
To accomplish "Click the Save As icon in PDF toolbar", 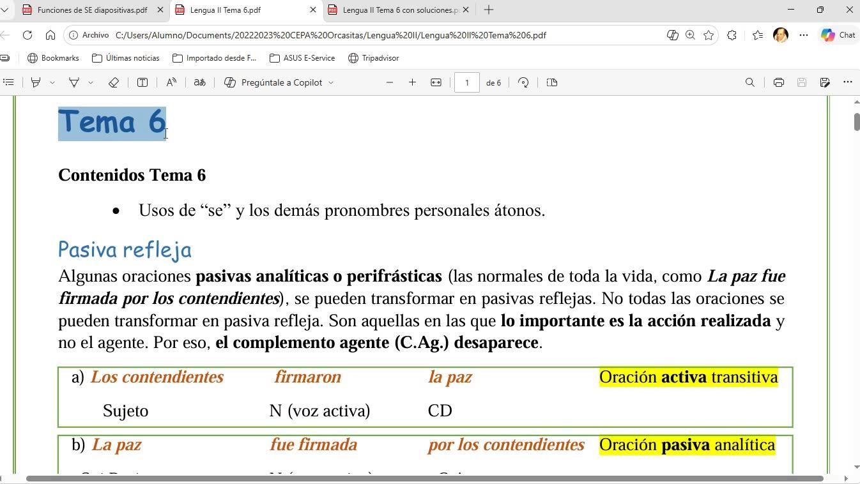I will click(825, 82).
